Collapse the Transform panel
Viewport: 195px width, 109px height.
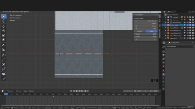[134, 15]
